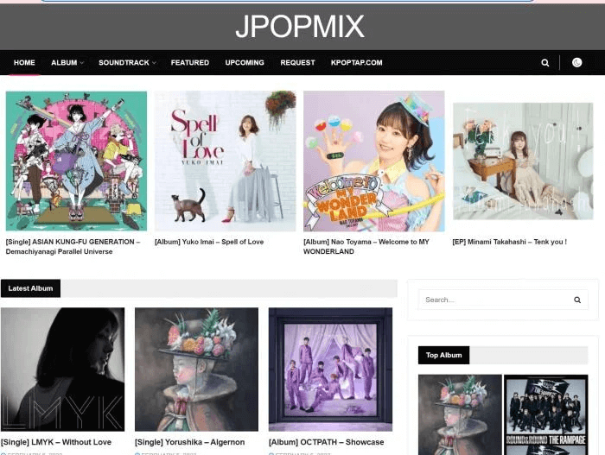This screenshot has height=455, width=605.
Task: Open Nao Toyama Welcome to MY WONDERLAND link
Action: (x=366, y=246)
